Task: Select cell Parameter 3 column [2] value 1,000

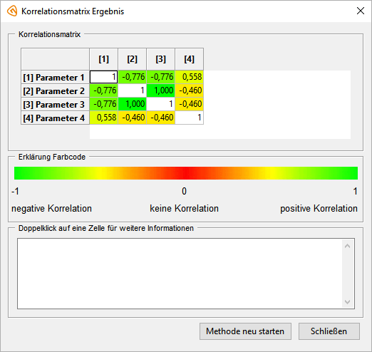Action: [133, 104]
